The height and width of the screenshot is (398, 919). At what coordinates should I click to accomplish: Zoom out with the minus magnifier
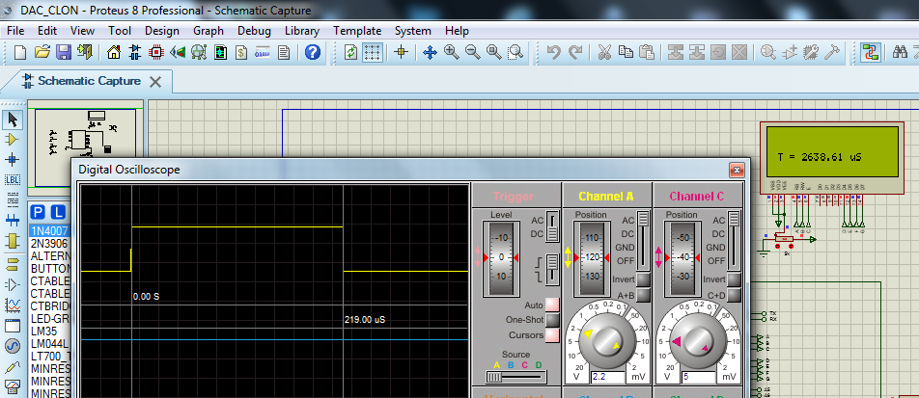[x=472, y=53]
